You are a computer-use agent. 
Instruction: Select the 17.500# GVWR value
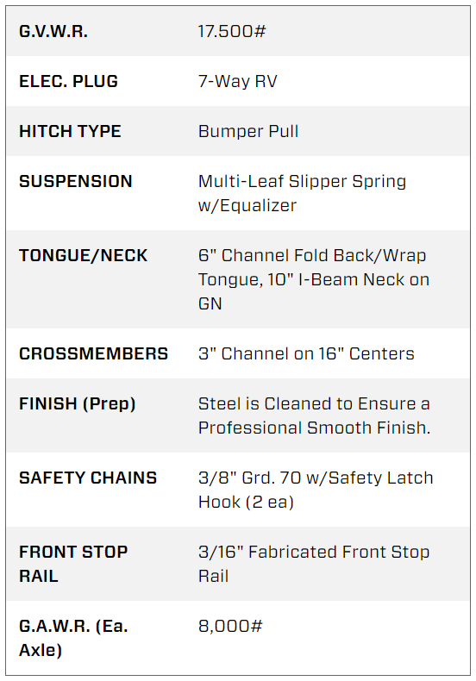tap(232, 31)
